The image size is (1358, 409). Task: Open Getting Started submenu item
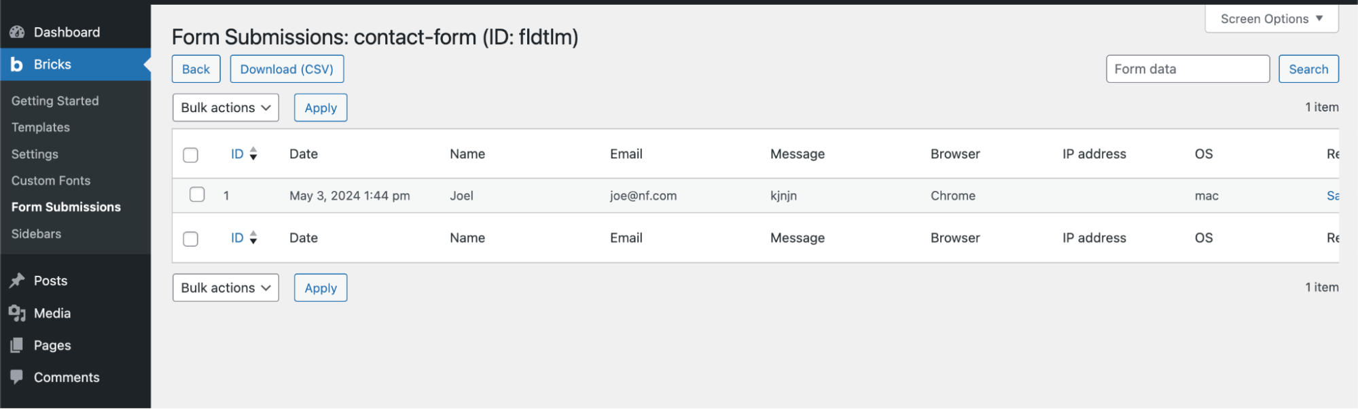click(55, 101)
